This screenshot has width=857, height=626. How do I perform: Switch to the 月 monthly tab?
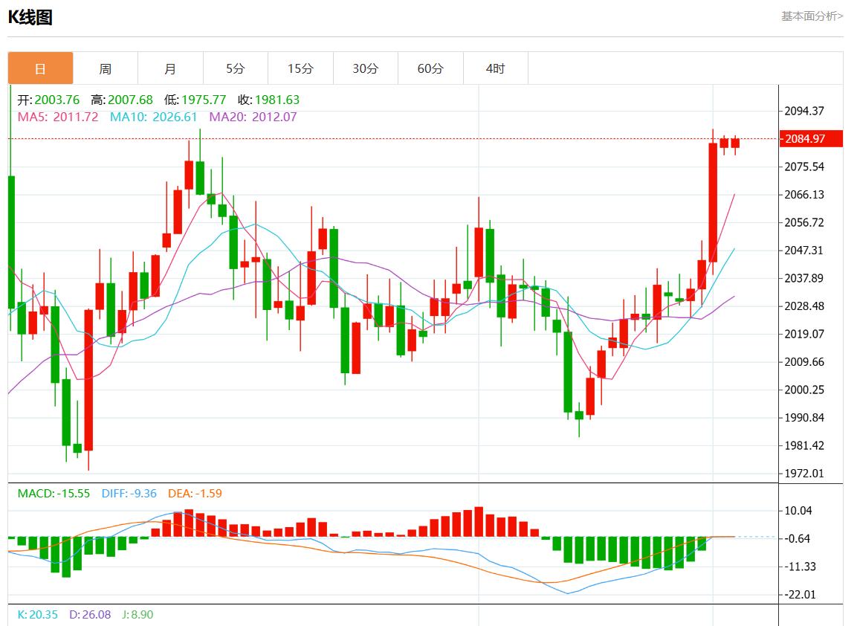[170, 68]
